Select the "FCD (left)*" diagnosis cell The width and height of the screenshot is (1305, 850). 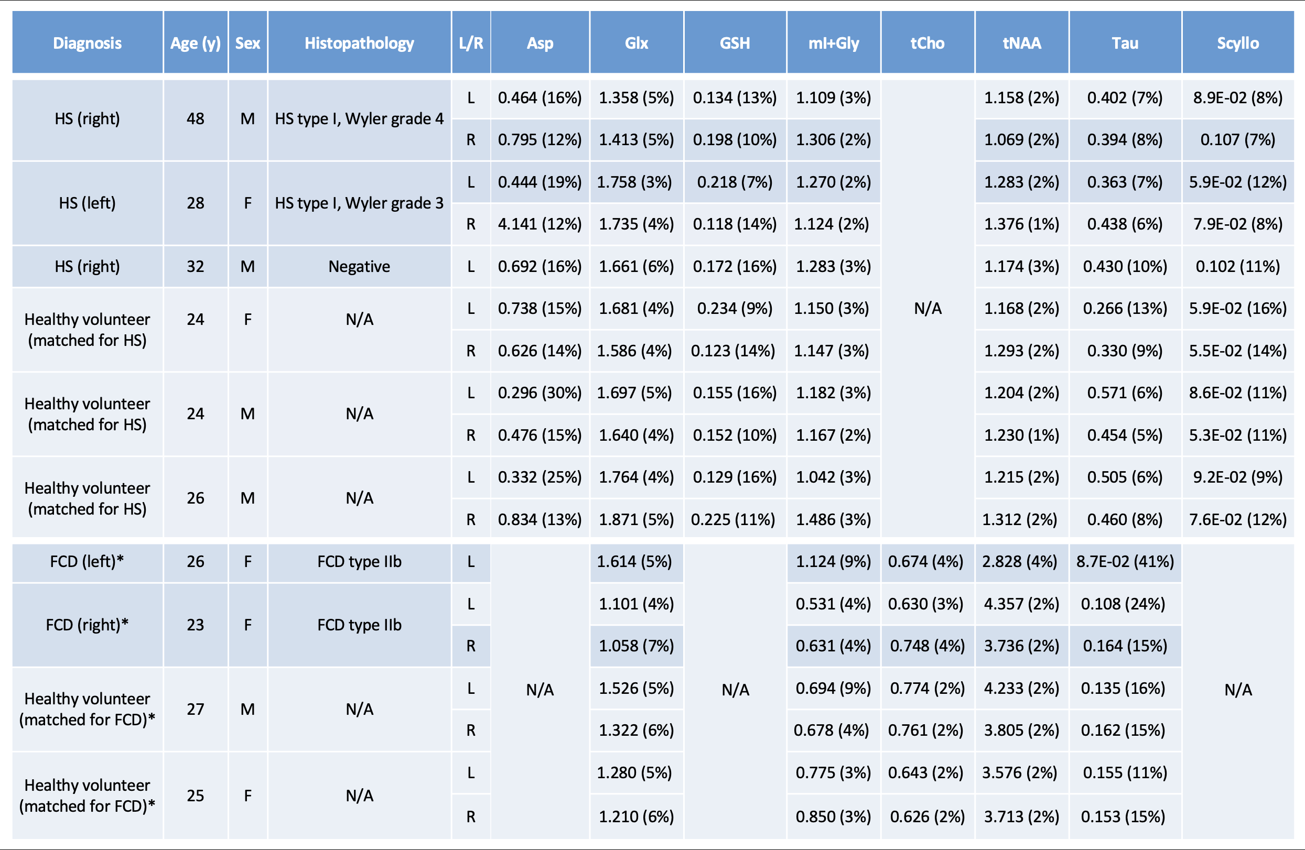[87, 561]
